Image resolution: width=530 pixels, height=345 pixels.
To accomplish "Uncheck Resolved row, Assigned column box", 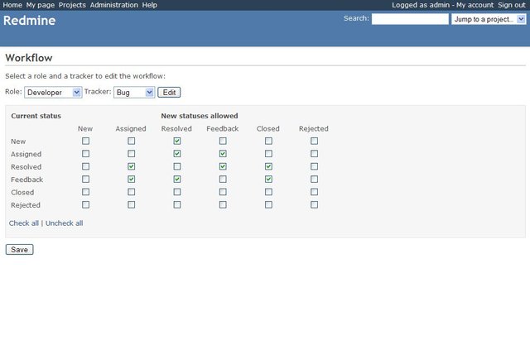I will tap(131, 166).
